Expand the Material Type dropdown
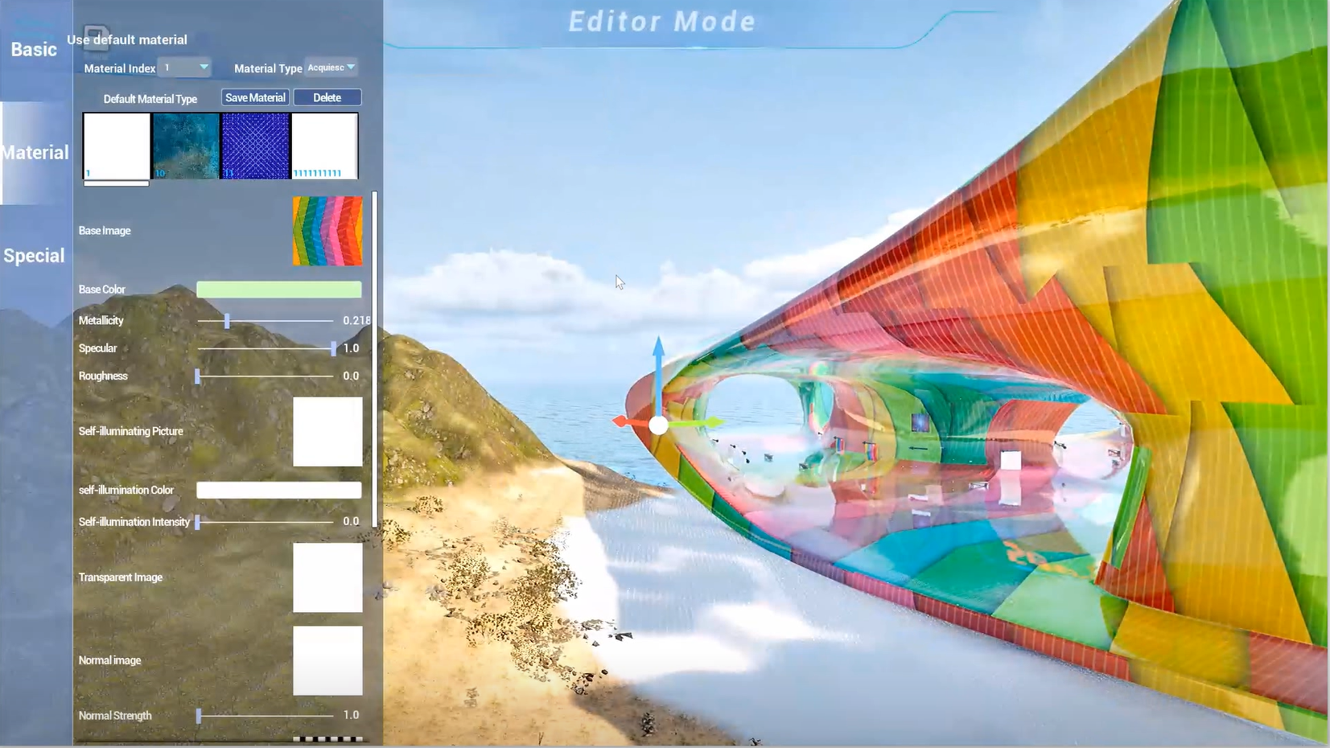This screenshot has height=748, width=1330. click(x=331, y=68)
